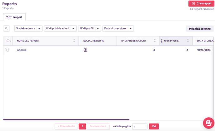Click the Modifica colonne button
This screenshot has width=215, height=131.
200,29
